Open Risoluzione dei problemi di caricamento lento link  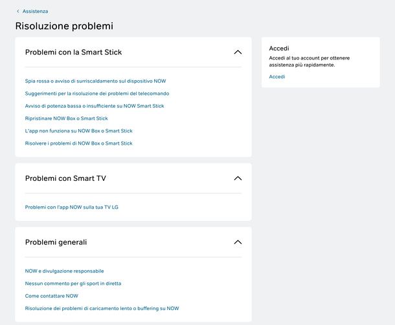pyautogui.click(x=102, y=308)
